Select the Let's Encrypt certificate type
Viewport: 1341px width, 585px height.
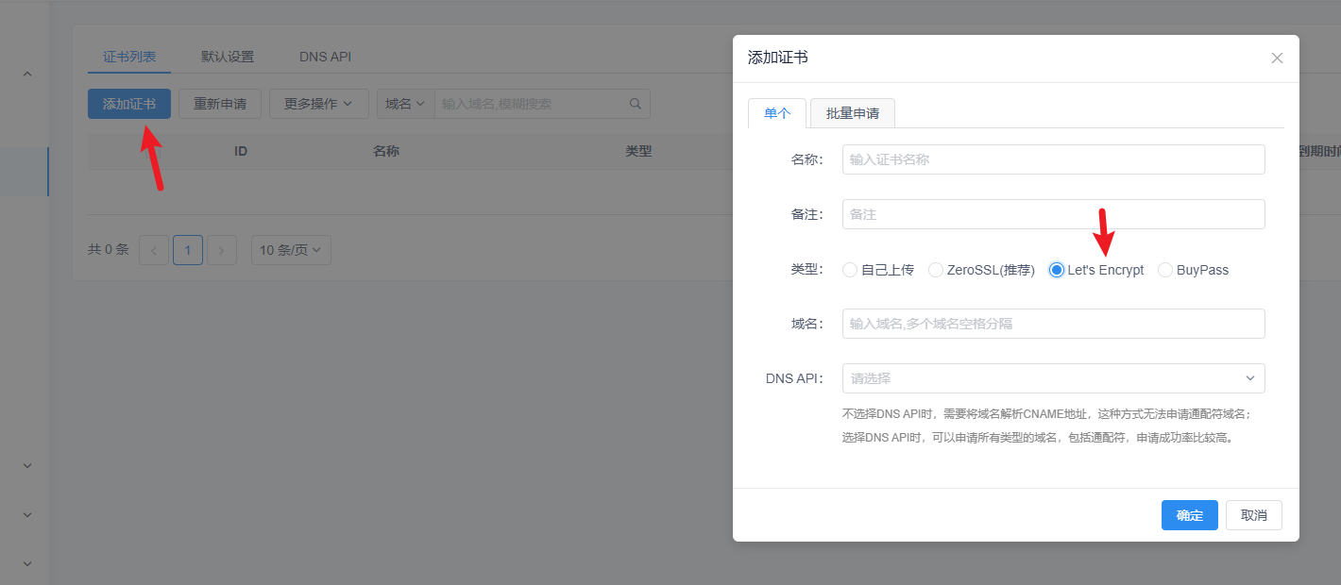tap(1055, 270)
